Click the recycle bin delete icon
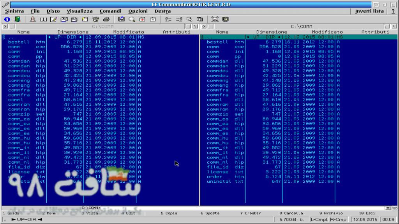Image resolution: width=399 pixels, height=224 pixels. [x=95, y=19]
